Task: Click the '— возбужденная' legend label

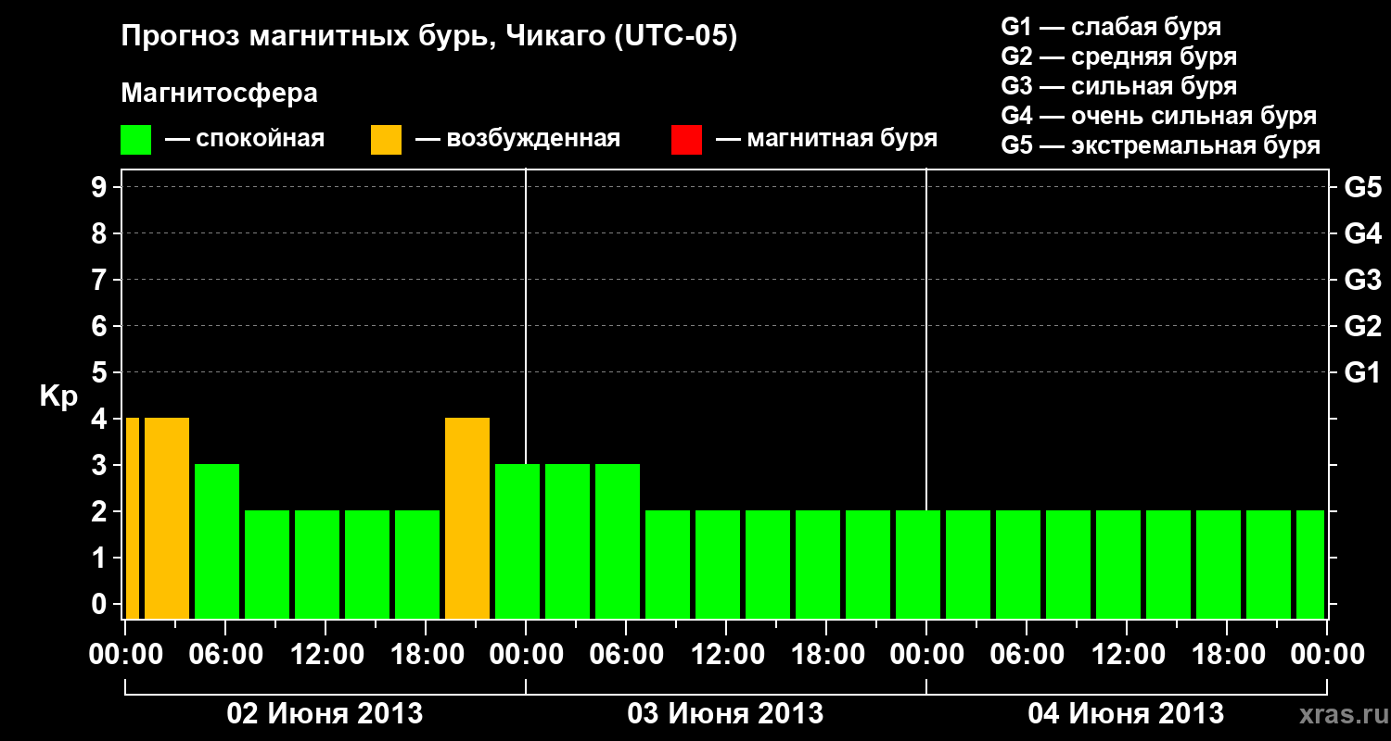Action: 517,139
